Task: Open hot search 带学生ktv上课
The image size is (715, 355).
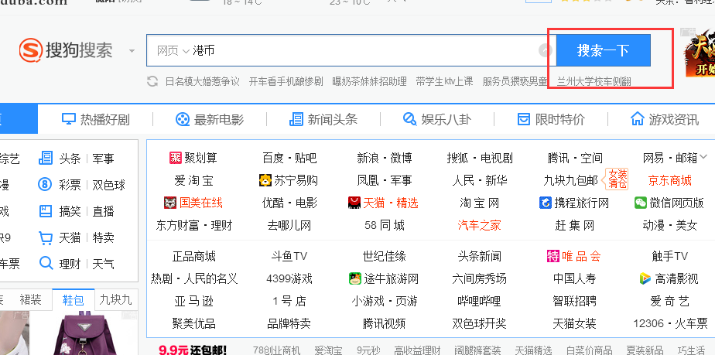Action: tap(445, 81)
